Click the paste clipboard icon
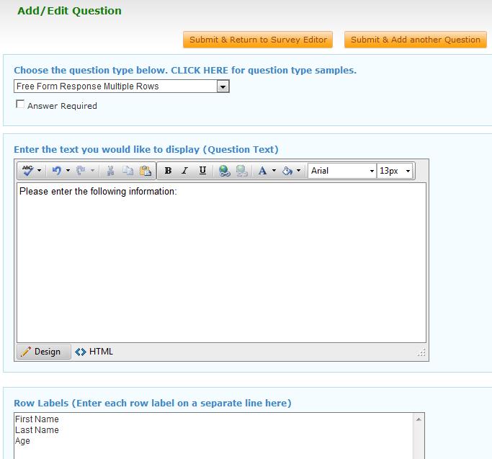 [146, 171]
